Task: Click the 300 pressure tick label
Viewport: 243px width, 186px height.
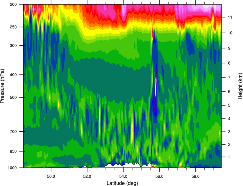Action: [13, 45]
